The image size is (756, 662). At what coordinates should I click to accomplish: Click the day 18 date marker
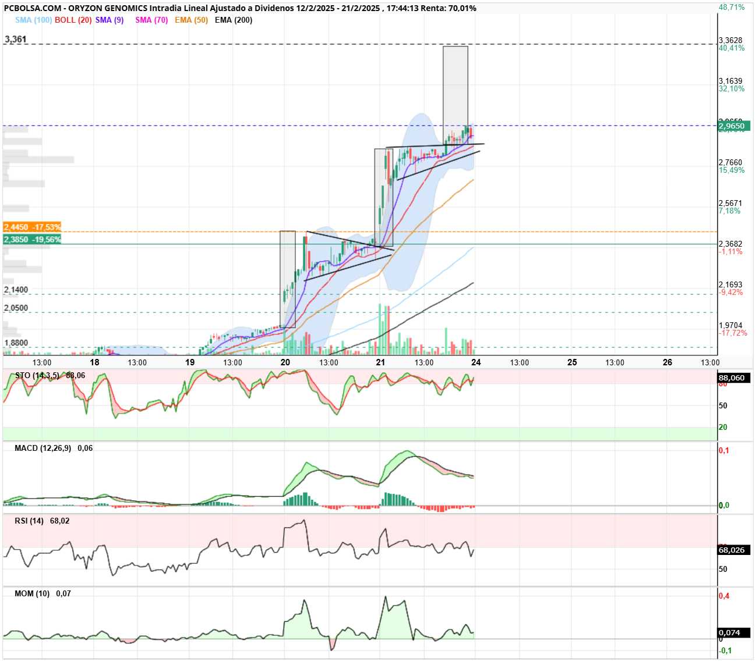click(x=94, y=362)
